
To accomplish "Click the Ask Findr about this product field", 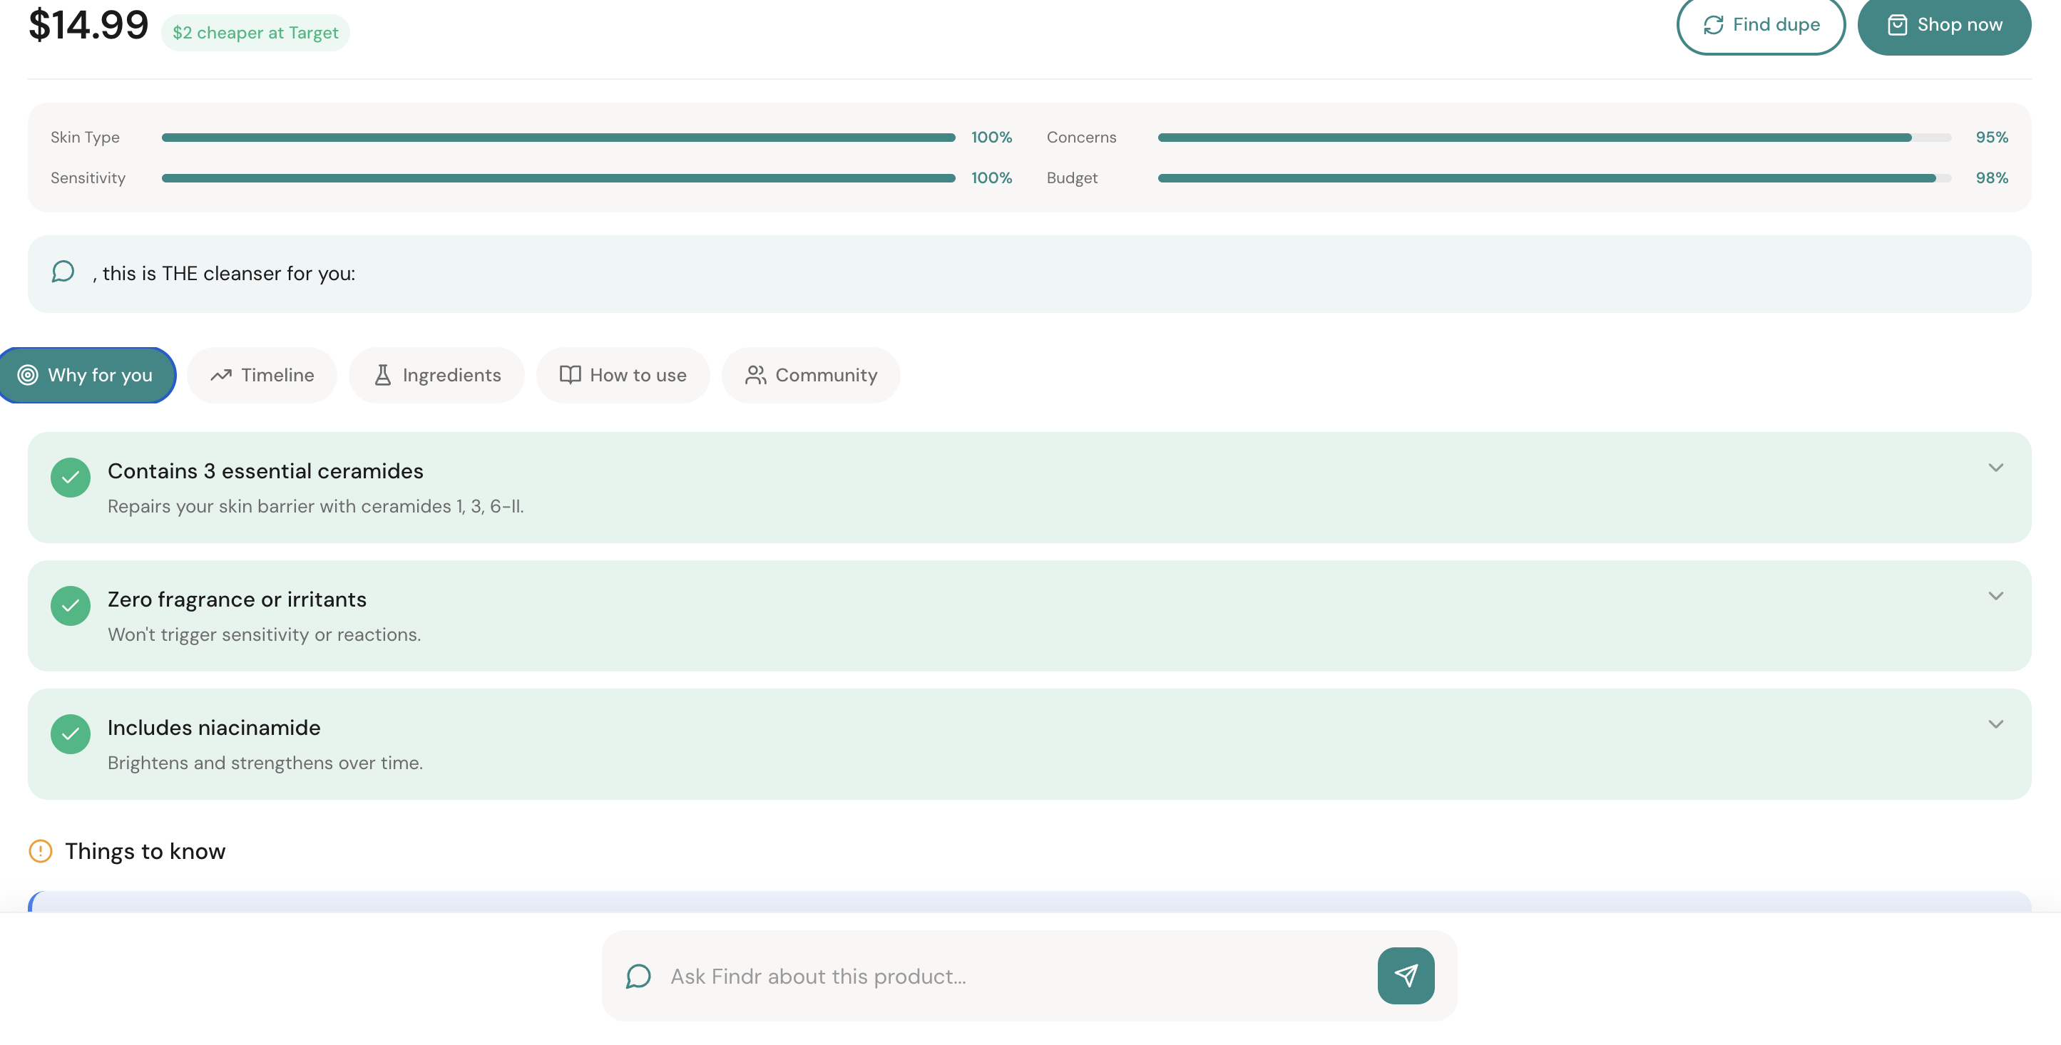I will [x=920, y=975].
